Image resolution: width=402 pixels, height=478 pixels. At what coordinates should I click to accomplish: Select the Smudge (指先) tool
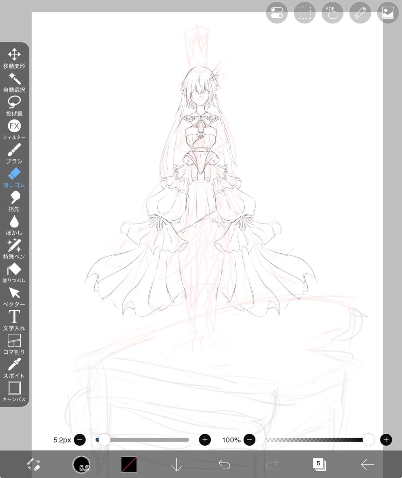coord(14,202)
